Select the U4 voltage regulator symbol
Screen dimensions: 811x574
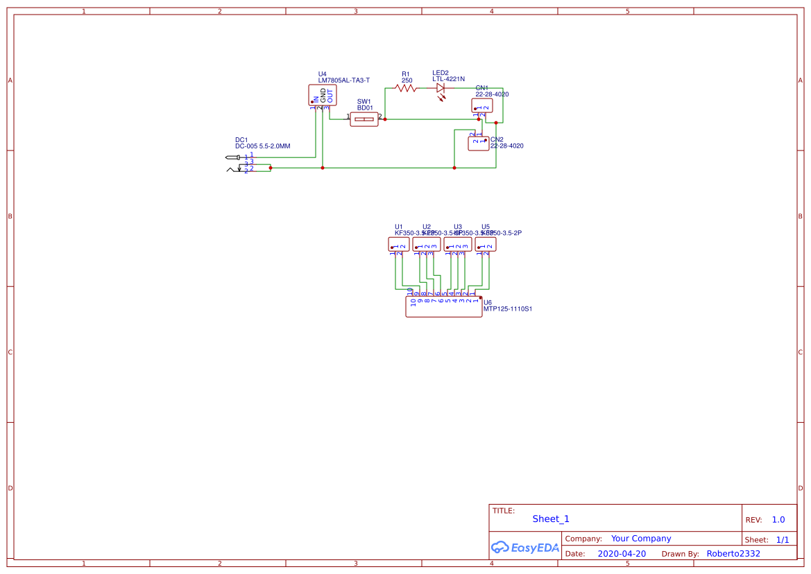pyautogui.click(x=322, y=95)
